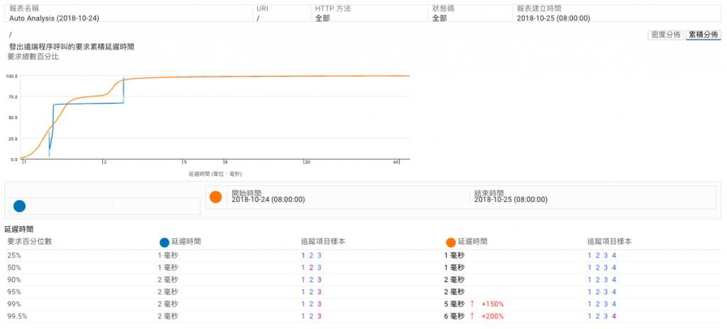The image size is (727, 329).
Task: Click red up arrow beside +200%
Action: (x=472, y=316)
